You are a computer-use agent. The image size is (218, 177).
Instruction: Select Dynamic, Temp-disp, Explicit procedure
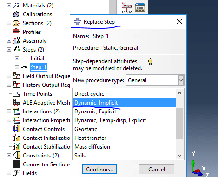tap(124, 120)
